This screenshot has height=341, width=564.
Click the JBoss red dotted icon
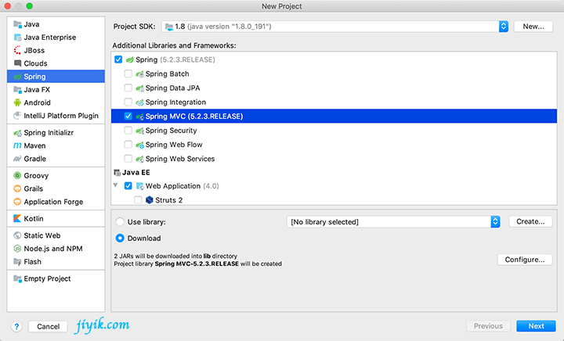(17, 50)
